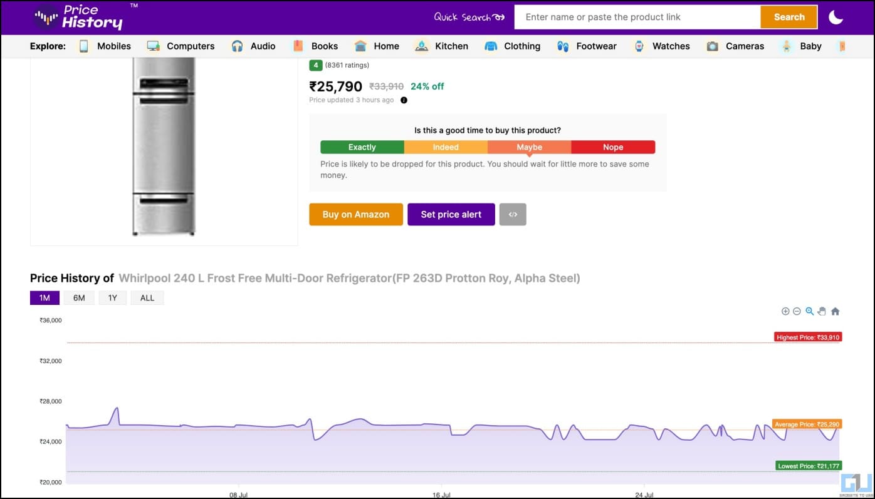This screenshot has height=499, width=875.
Task: Click the Maybe orange indicator segment
Action: [530, 147]
